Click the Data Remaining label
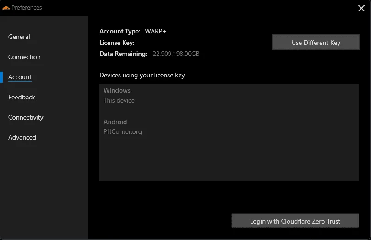 (123, 54)
